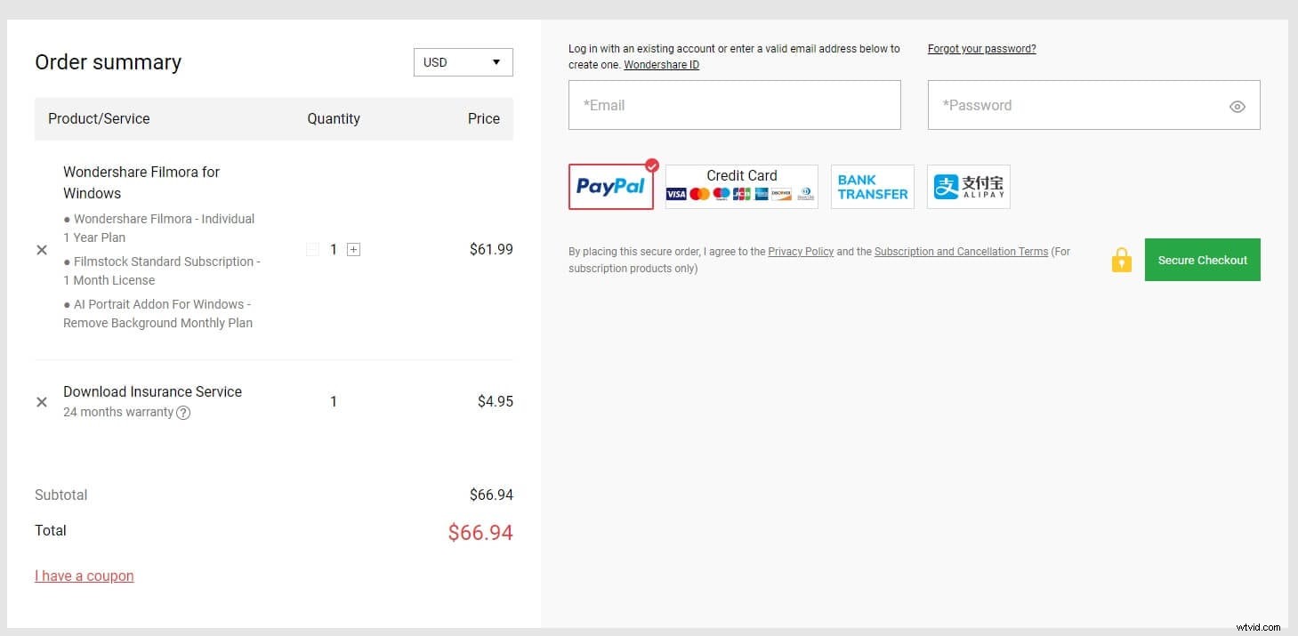
Task: Click the yellow padlock security icon
Action: (1121, 260)
